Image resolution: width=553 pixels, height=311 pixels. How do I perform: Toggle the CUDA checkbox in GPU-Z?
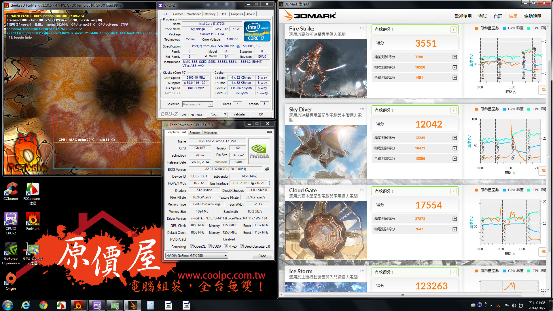click(210, 246)
